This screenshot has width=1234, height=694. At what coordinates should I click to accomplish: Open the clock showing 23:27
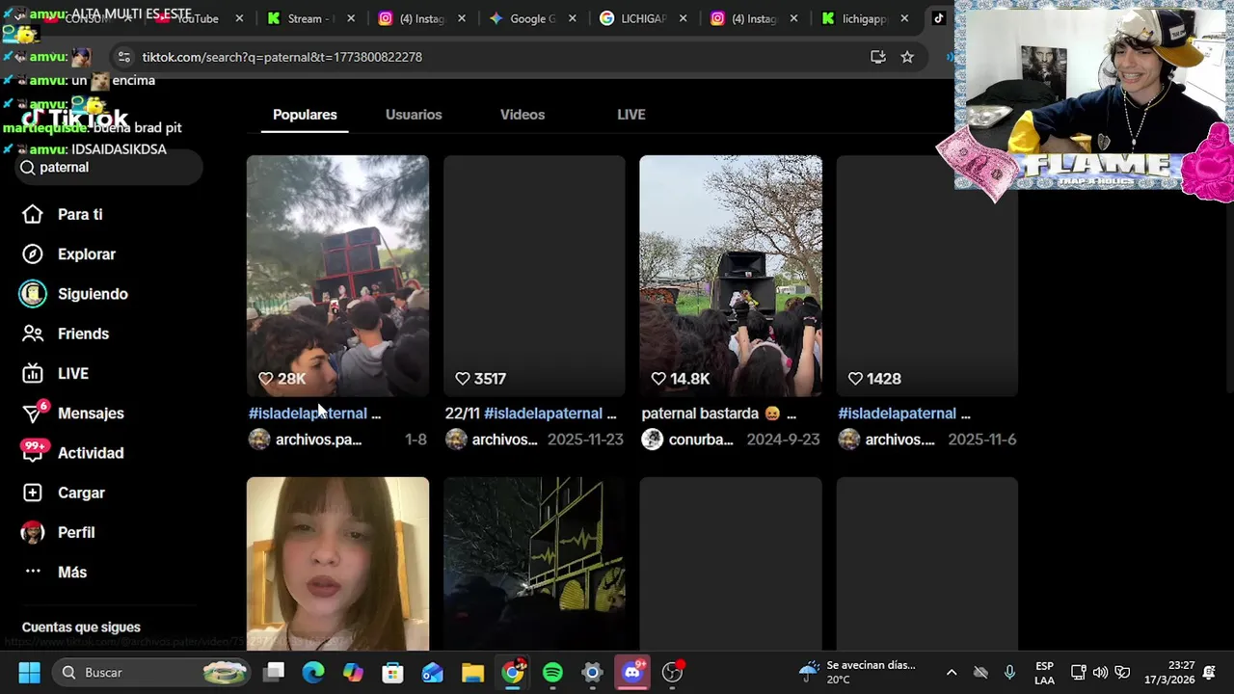(1169, 672)
